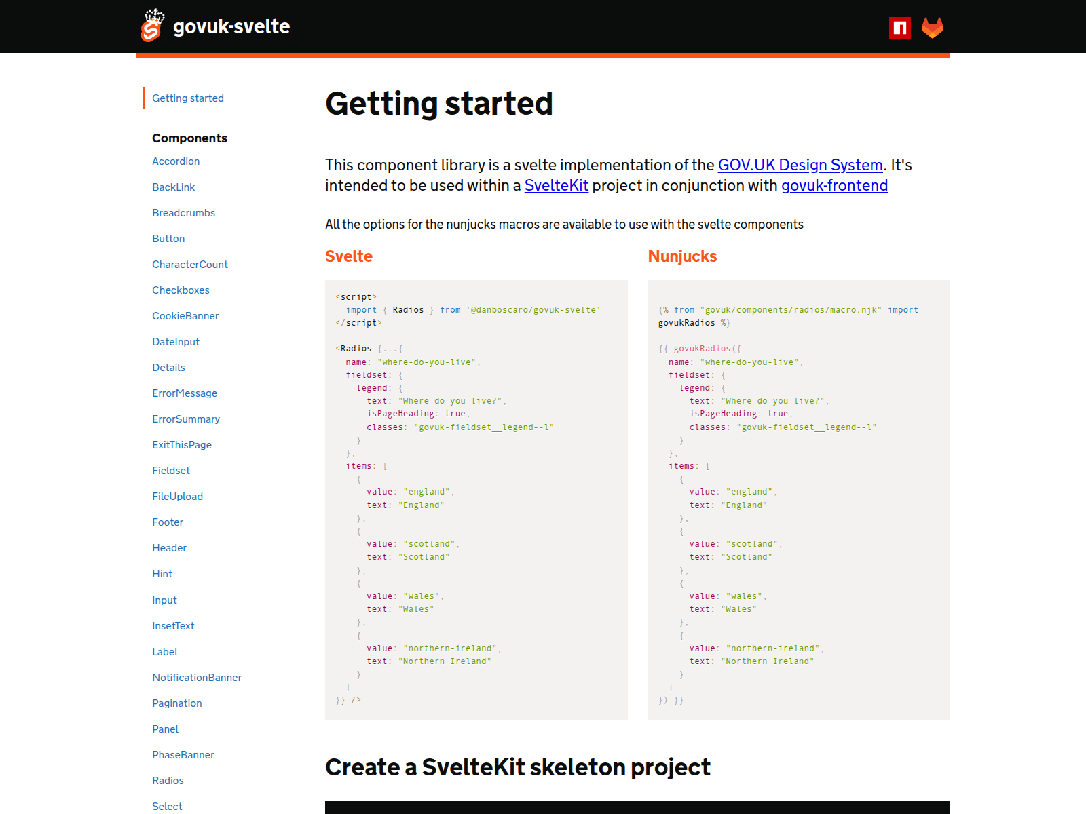Open the npm package icon link
Image resolution: width=1086 pixels, height=814 pixels.
pyautogui.click(x=900, y=28)
